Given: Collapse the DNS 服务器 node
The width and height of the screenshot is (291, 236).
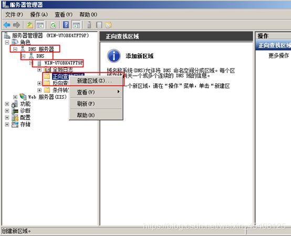Looking at the screenshot, I should [15, 49].
